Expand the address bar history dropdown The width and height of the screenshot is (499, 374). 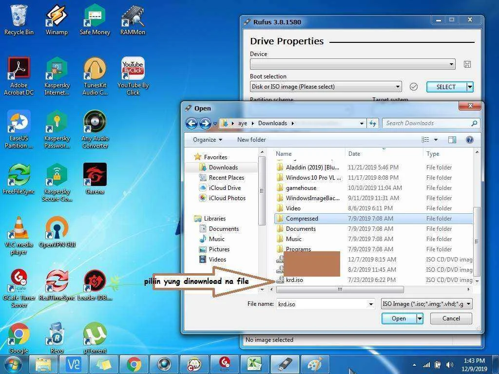[x=362, y=123]
